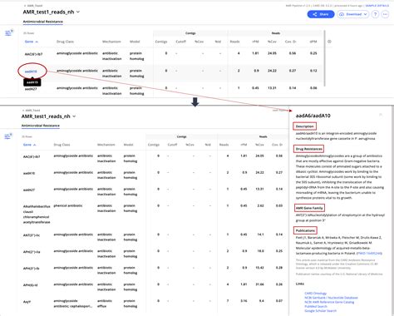Click aadA10 gene in lower table
This screenshot has width=394, height=316.
coord(29,173)
